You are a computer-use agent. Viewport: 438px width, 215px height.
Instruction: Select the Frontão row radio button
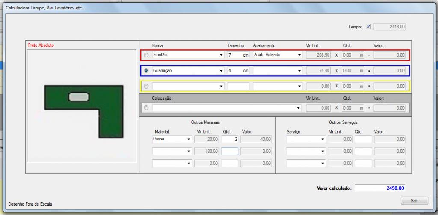pyautogui.click(x=146, y=55)
